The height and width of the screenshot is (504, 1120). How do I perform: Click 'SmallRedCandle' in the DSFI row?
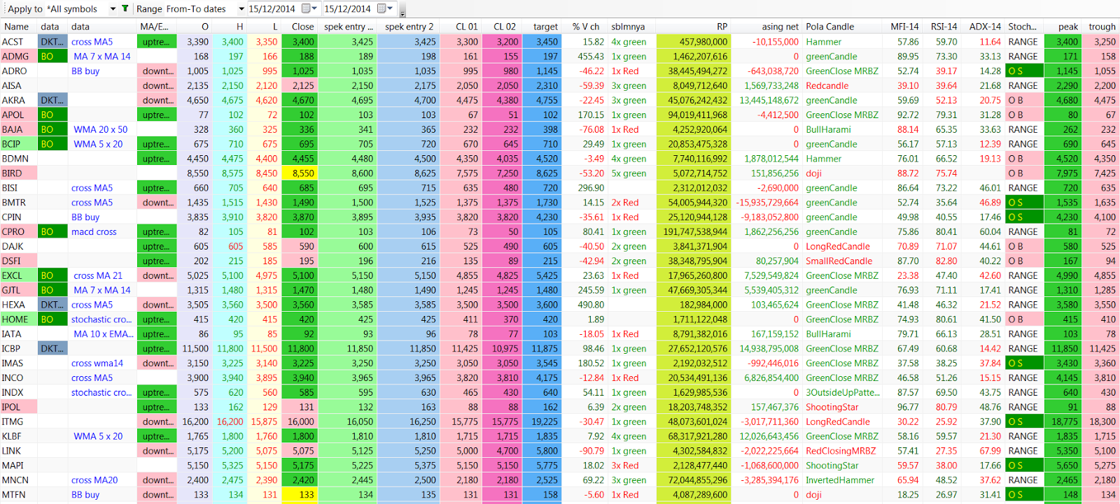point(839,261)
